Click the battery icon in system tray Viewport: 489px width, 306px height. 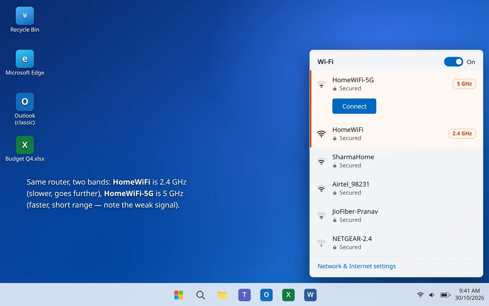[x=445, y=295]
